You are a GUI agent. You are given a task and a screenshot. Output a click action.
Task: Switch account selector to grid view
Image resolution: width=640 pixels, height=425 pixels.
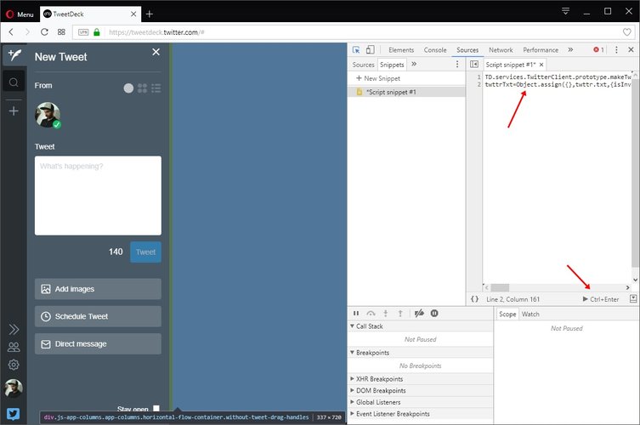click(142, 88)
